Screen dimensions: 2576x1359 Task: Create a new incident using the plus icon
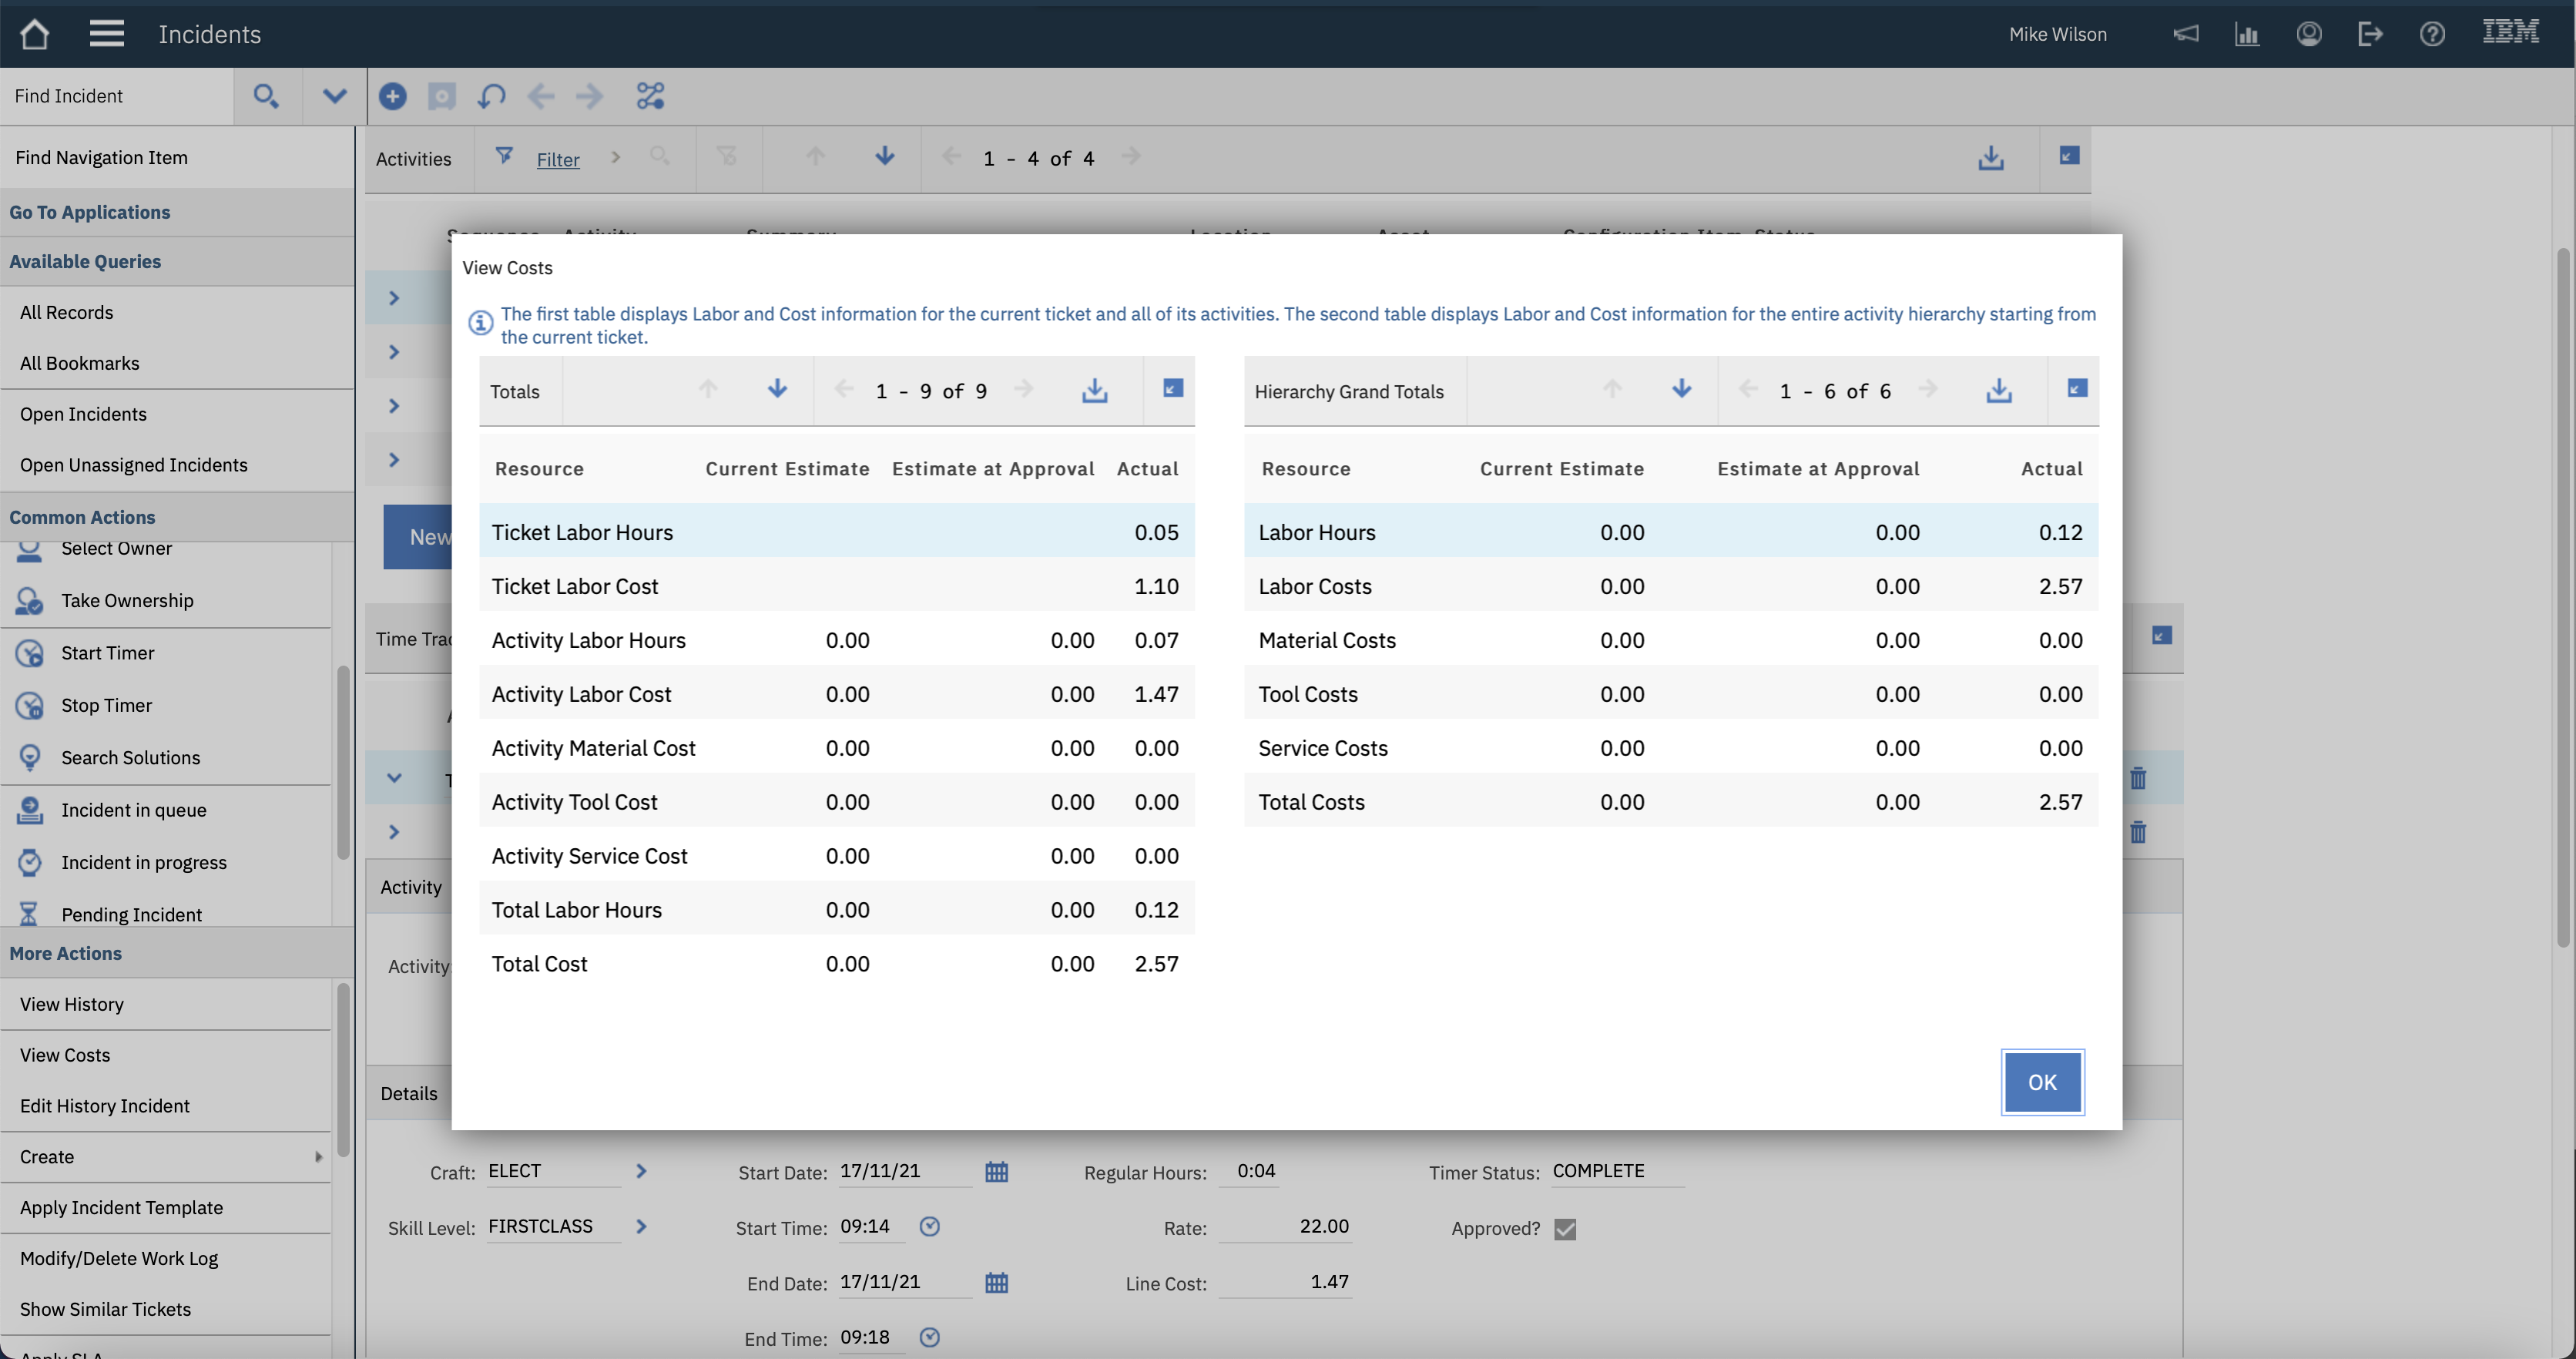pyautogui.click(x=392, y=96)
